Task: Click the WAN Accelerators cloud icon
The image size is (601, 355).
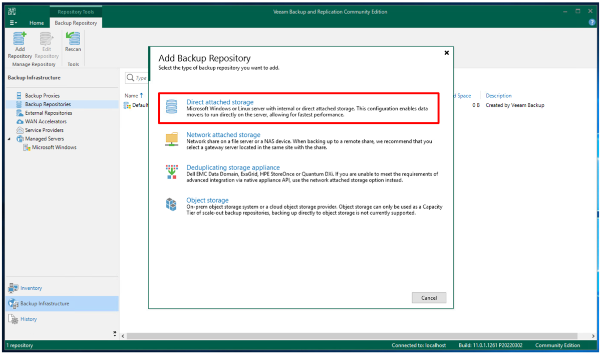Action: (x=20, y=121)
